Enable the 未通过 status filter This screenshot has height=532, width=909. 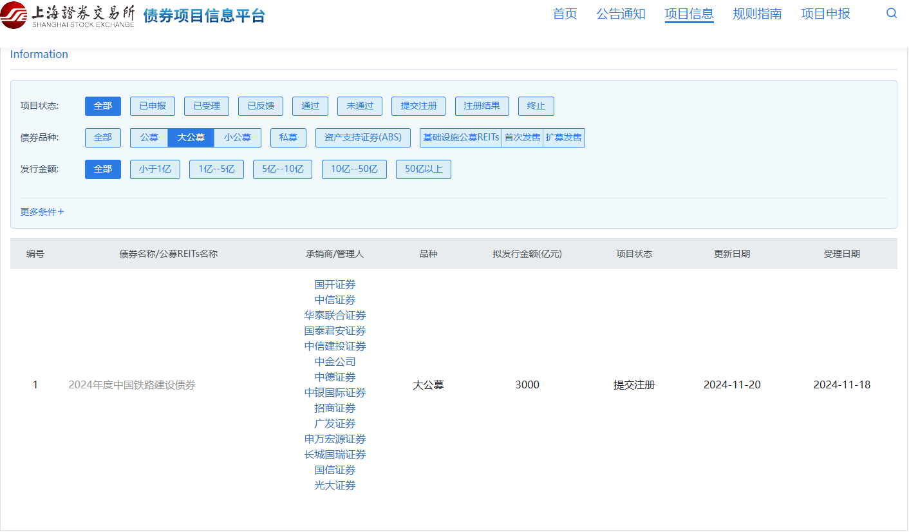pyautogui.click(x=359, y=106)
